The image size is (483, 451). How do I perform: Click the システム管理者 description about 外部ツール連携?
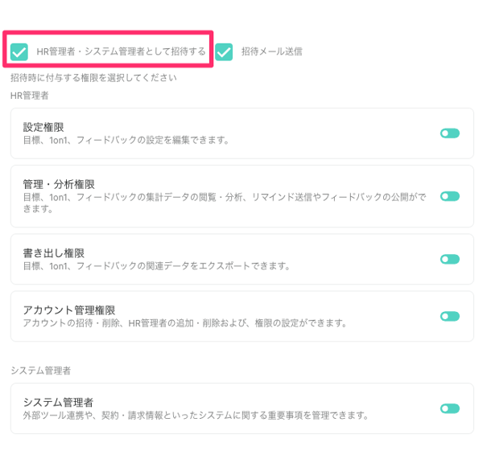tap(196, 416)
